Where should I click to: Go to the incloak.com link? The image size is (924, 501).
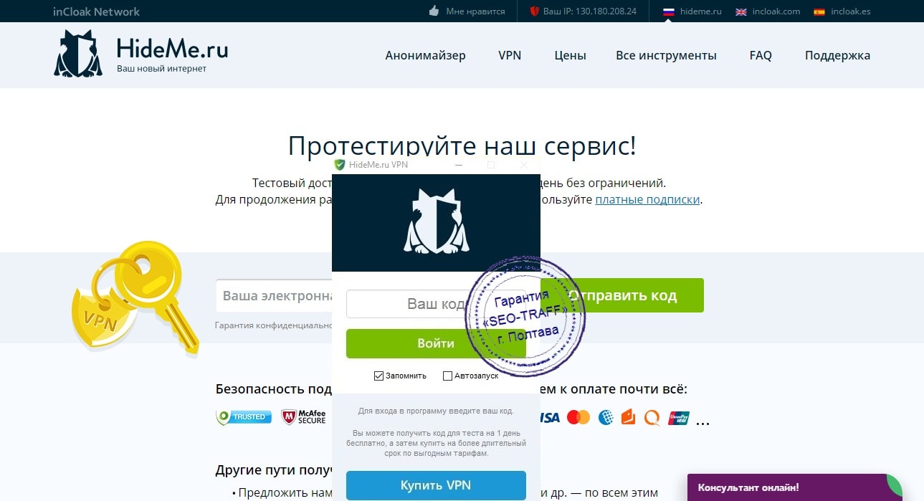point(776,11)
